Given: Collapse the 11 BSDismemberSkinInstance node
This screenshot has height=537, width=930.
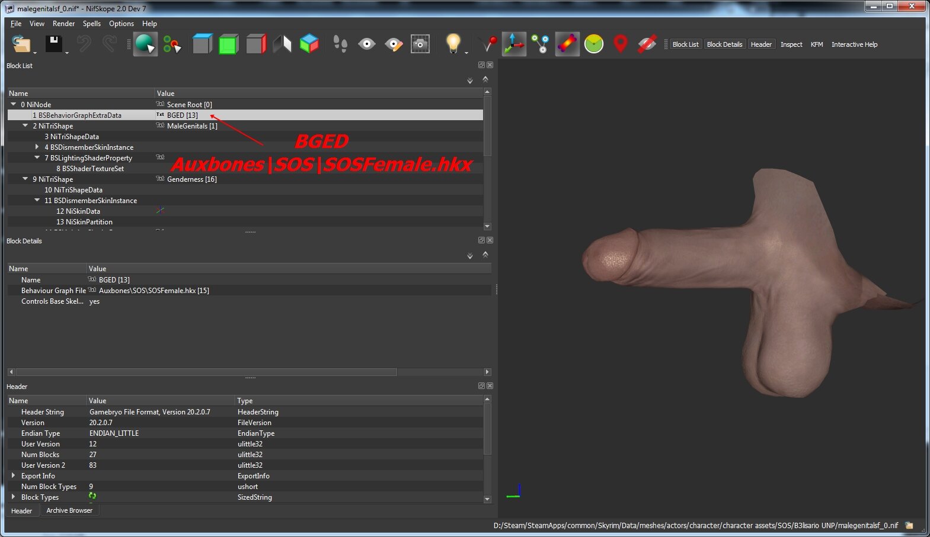Looking at the screenshot, I should [x=37, y=200].
